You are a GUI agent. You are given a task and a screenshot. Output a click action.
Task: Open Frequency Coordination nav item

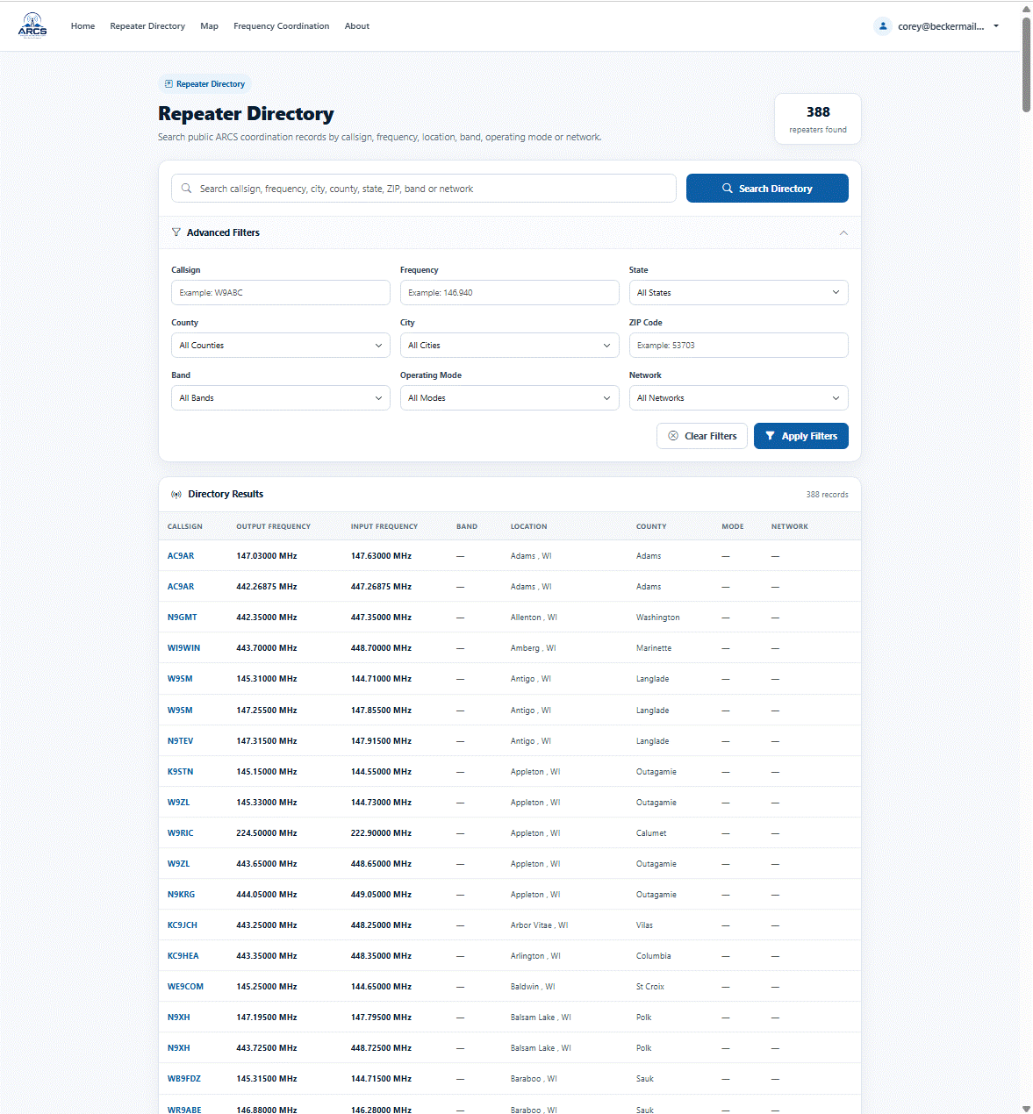(x=281, y=26)
